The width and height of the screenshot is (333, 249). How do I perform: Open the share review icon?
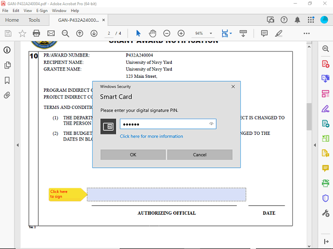click(x=271, y=20)
